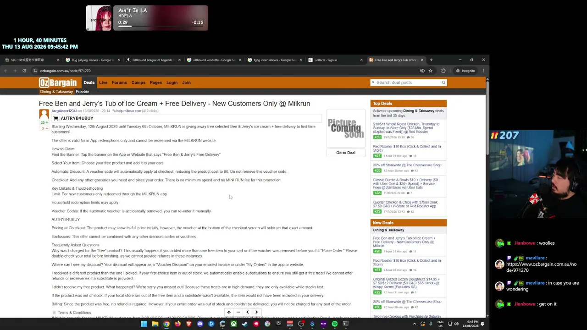This screenshot has height=330, width=587.
Task: Click the bargainer12345 avatar image
Action: (x=44, y=114)
